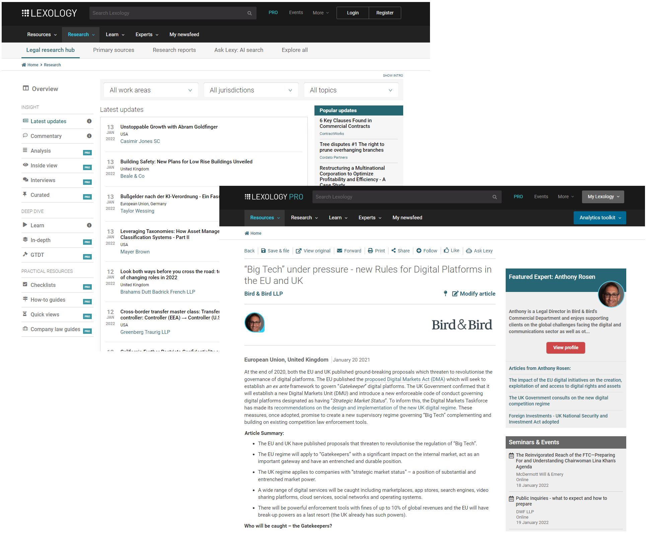Click the View profile button for Anthony Rosen
Viewport: 648px width, 535px height.
click(566, 347)
